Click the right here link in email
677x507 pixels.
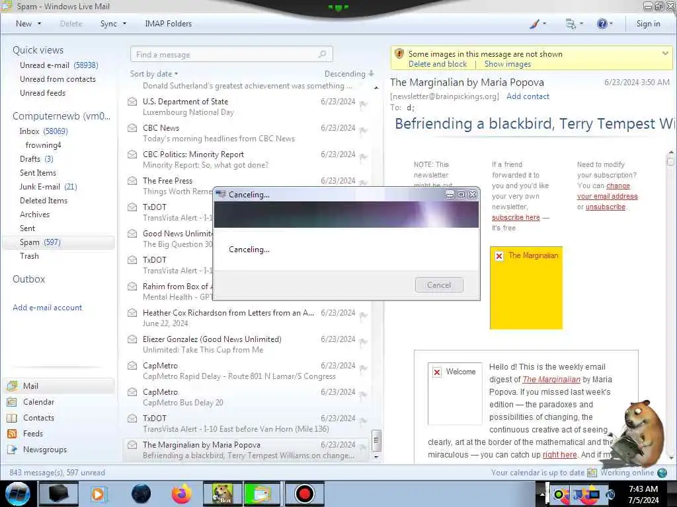[x=559, y=454]
